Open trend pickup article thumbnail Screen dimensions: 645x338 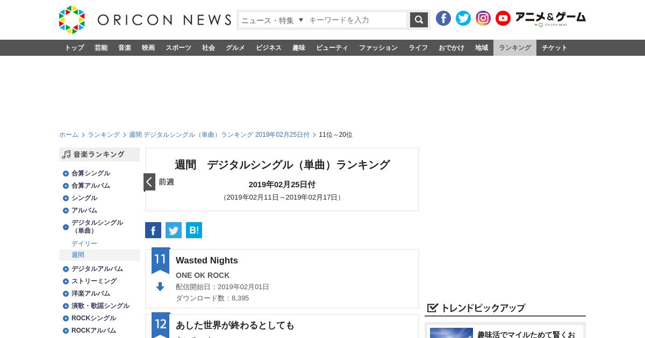pos(451,333)
